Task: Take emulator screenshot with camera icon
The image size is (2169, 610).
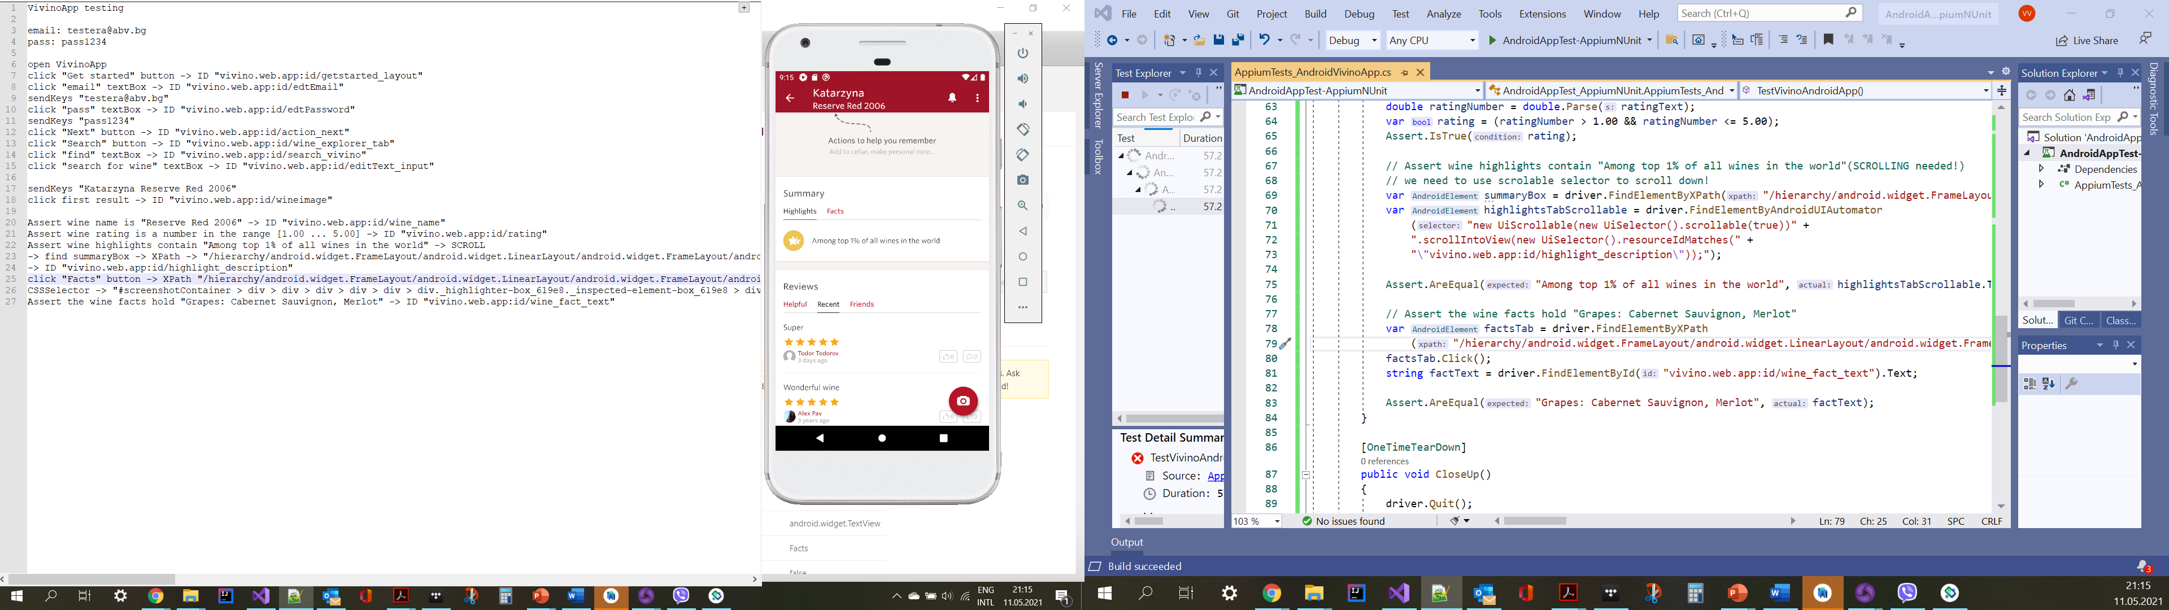Action: click(1023, 180)
